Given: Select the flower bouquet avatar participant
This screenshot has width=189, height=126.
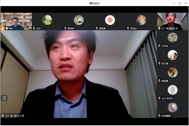Looking at the screenshot, I should (x=173, y=72).
